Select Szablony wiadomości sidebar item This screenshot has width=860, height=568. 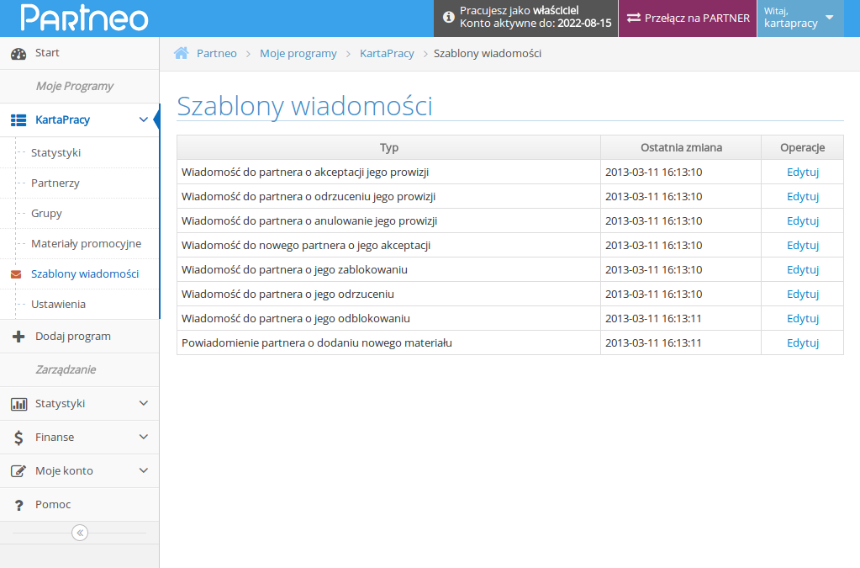tap(80, 273)
